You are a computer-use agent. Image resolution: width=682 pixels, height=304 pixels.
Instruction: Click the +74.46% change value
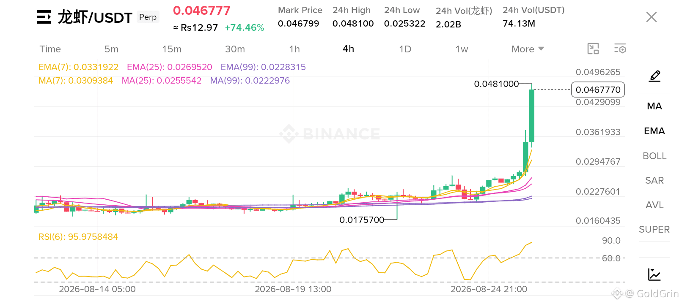(245, 28)
